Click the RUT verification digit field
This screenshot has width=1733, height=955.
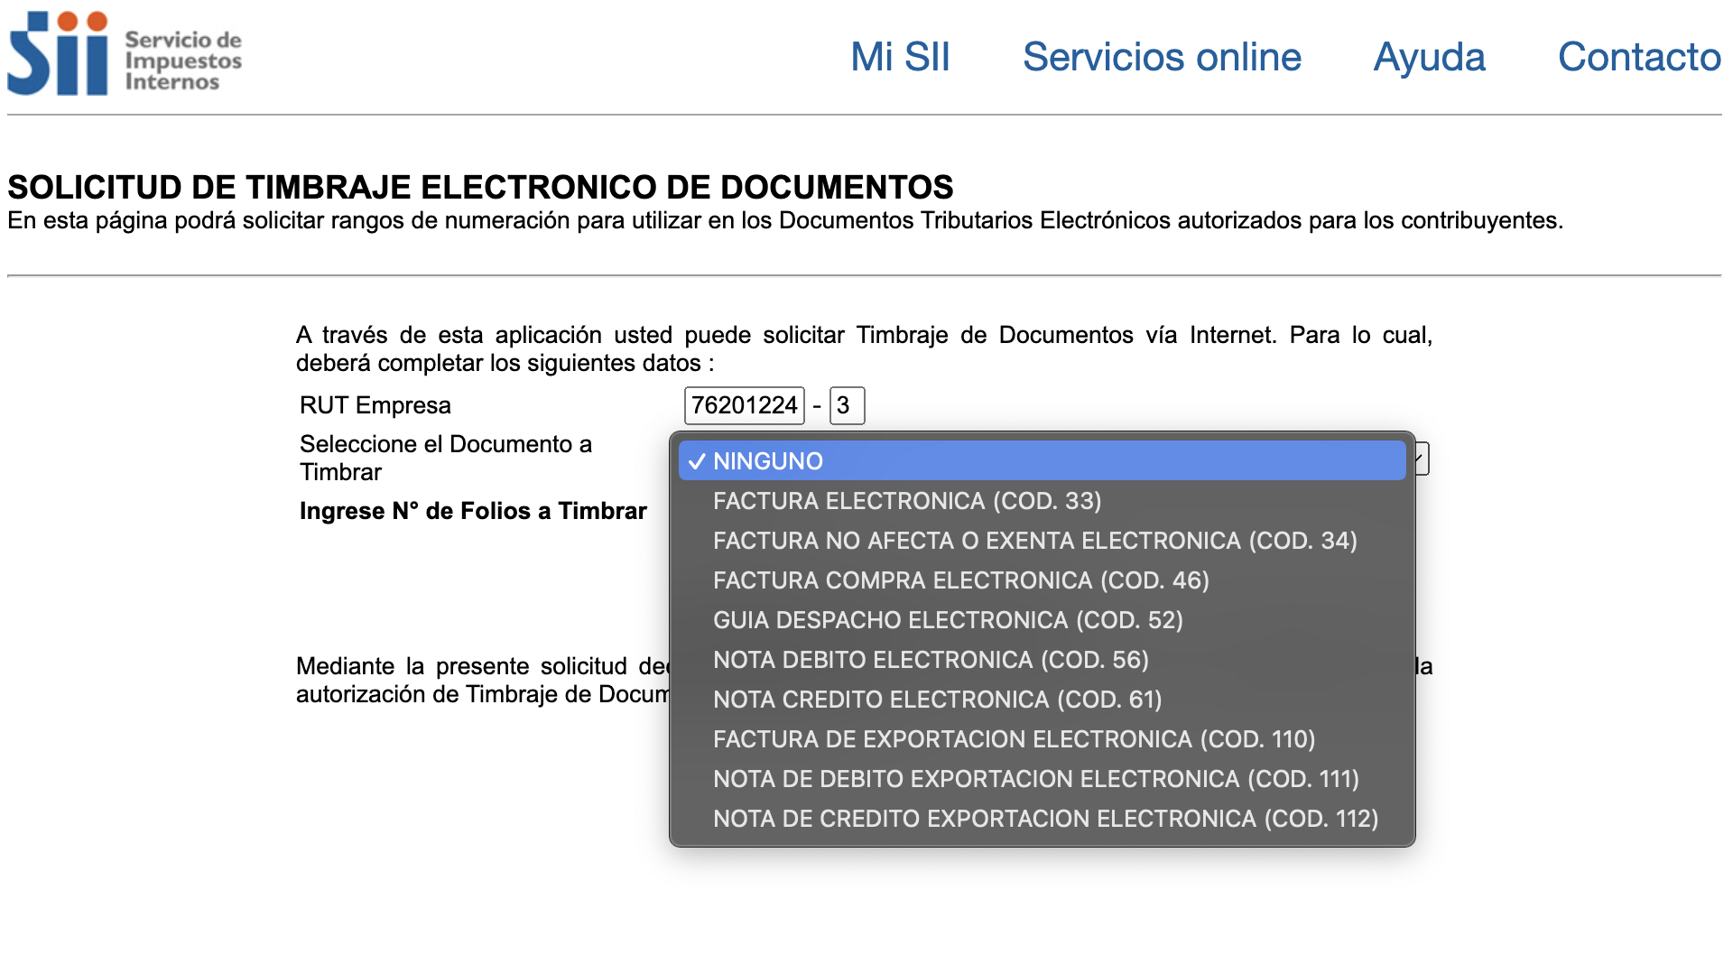click(x=847, y=405)
